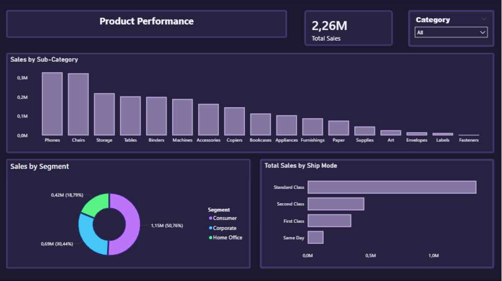The height and width of the screenshot is (281, 502).
Task: Select the Chairs bar in the chart
Action: coord(78,104)
